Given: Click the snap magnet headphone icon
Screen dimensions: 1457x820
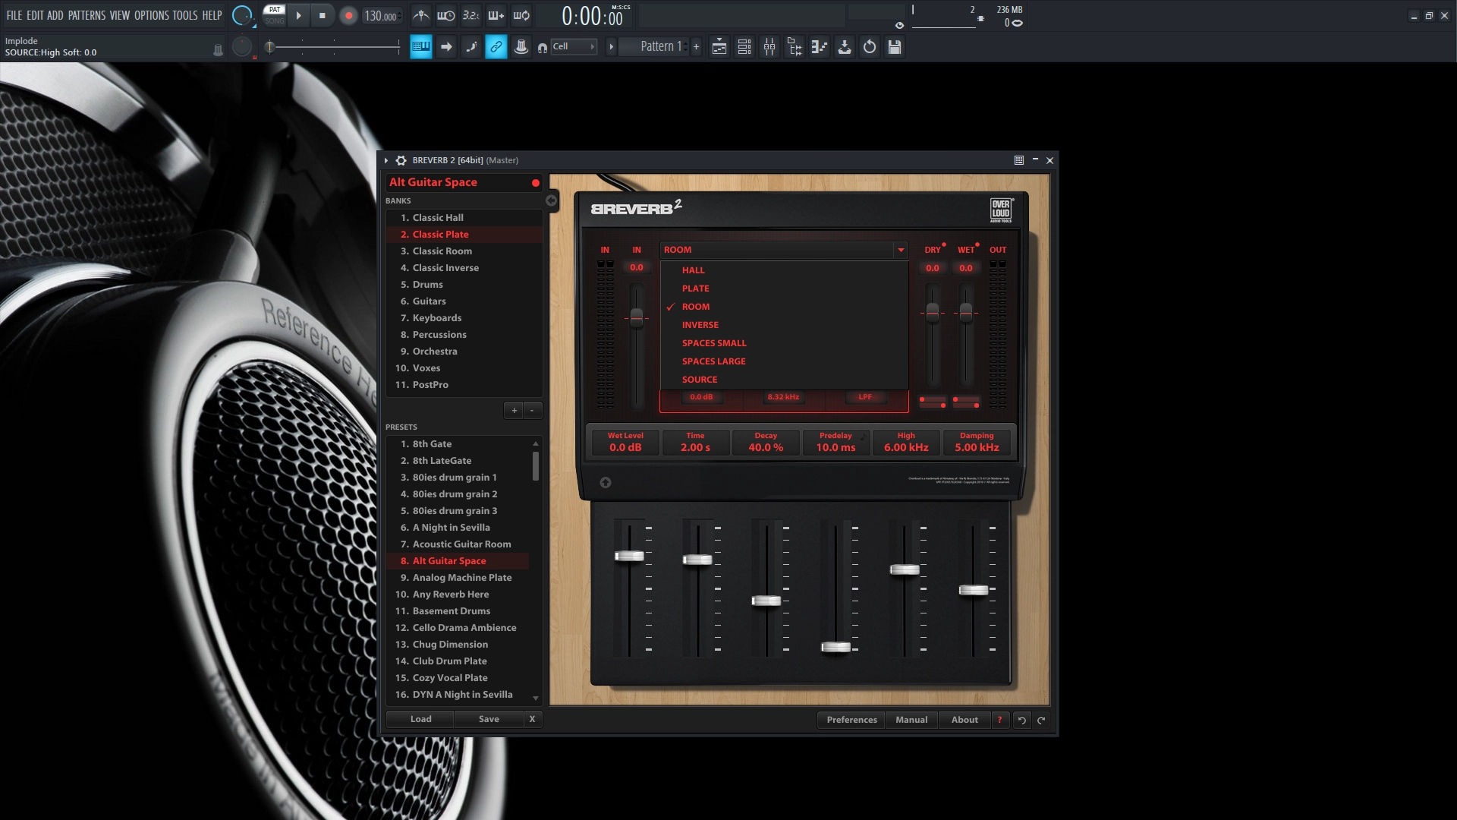Looking at the screenshot, I should [543, 48].
